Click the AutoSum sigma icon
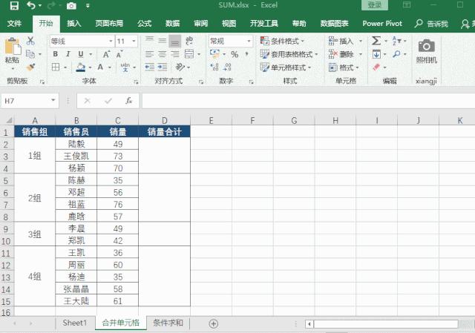The height and width of the screenshot is (333, 475). (376, 41)
